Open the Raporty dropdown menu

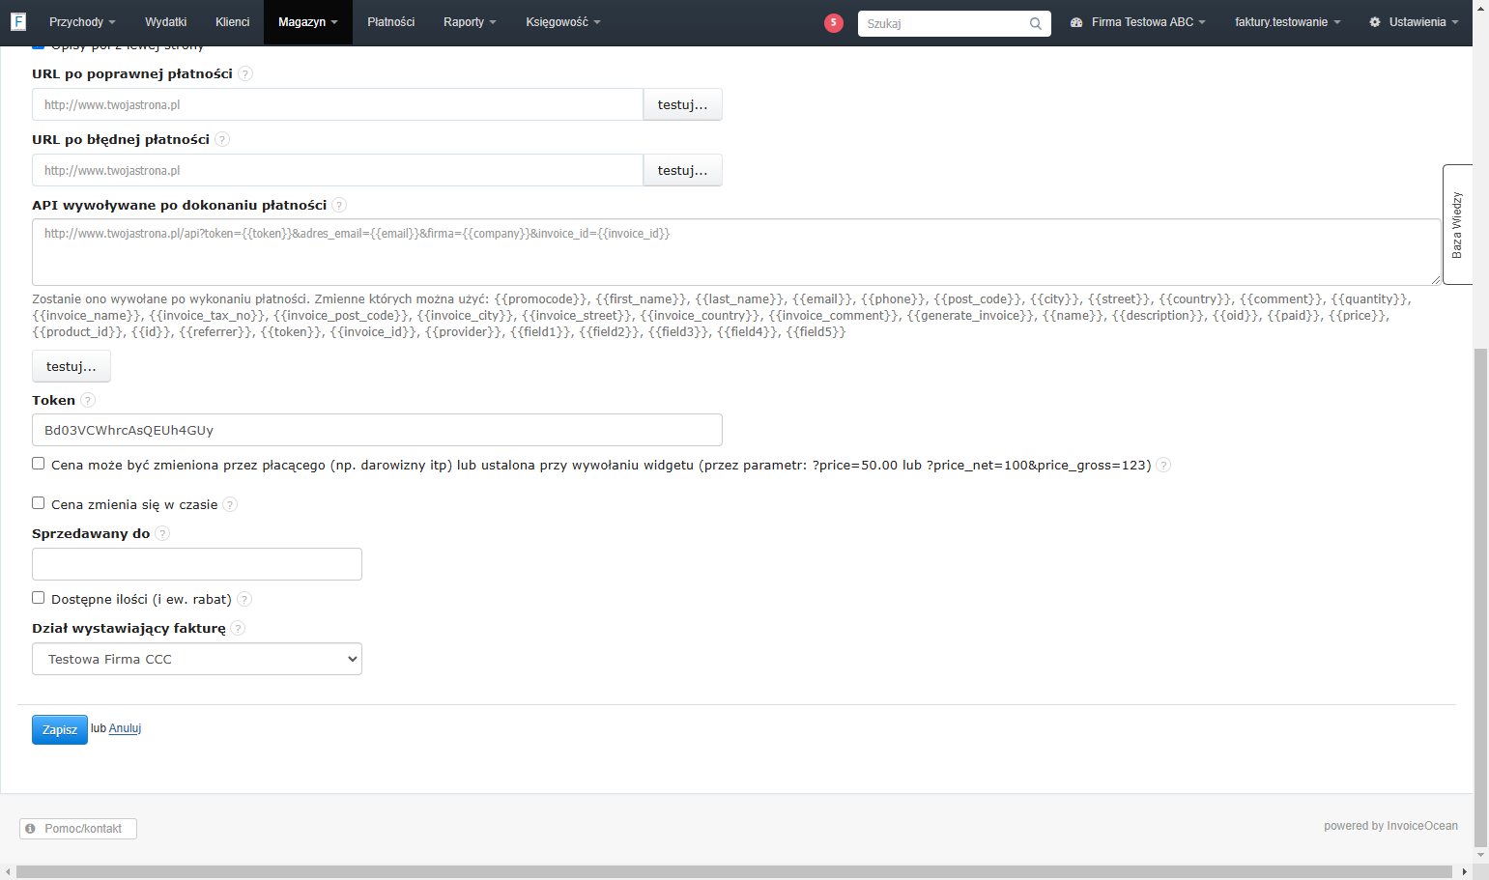[470, 22]
